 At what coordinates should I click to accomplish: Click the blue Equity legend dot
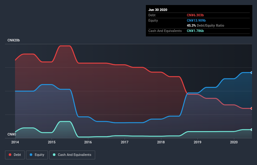pos(31,155)
